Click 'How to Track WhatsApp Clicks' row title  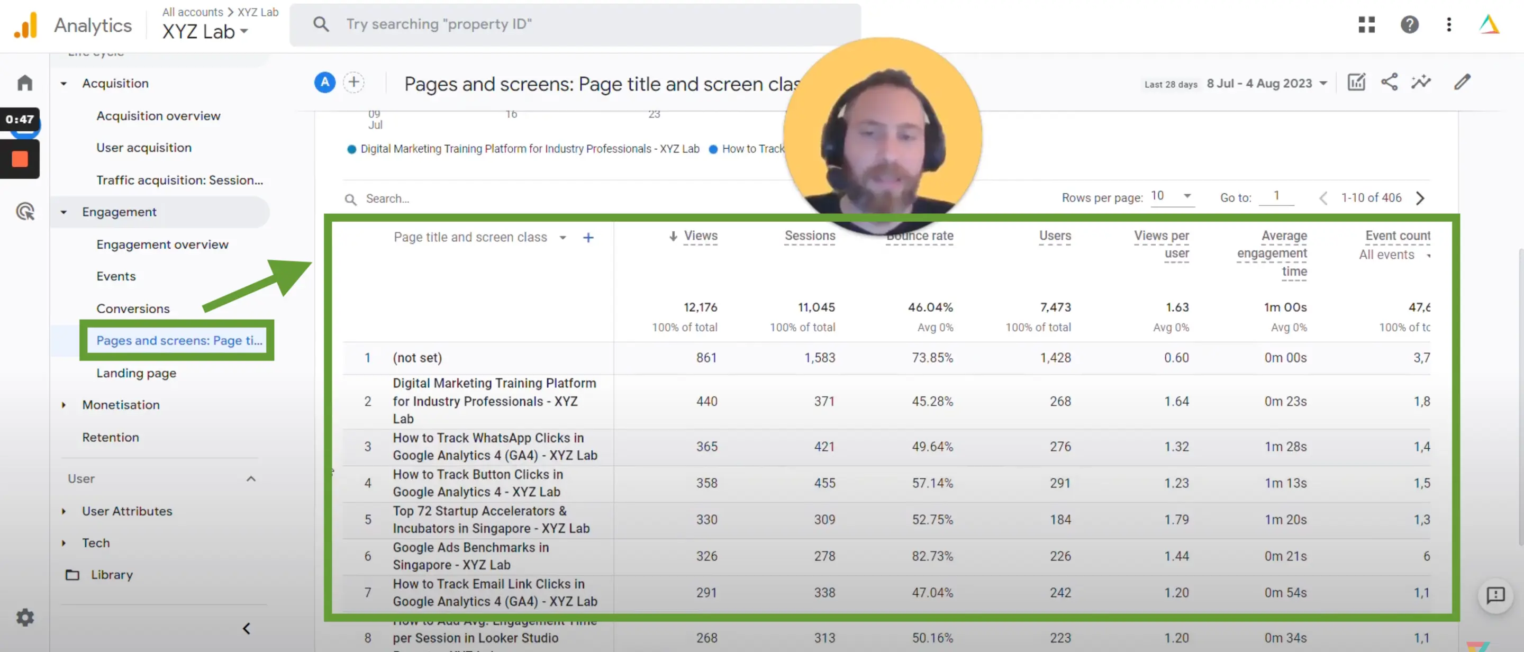(x=495, y=447)
